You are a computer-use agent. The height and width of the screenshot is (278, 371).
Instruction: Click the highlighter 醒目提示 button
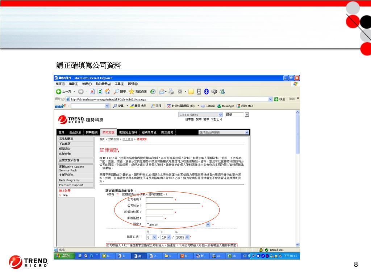point(138,106)
